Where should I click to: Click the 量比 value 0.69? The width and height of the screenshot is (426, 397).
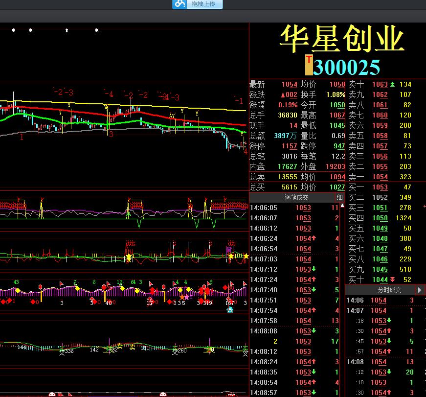pos(338,136)
